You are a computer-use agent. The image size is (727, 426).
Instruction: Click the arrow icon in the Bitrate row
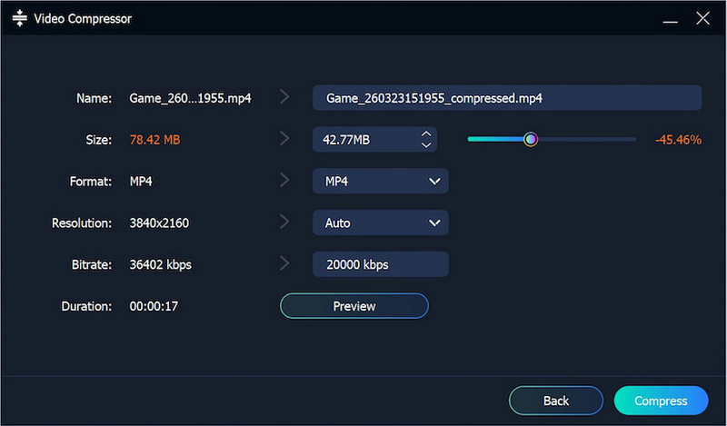[284, 264]
